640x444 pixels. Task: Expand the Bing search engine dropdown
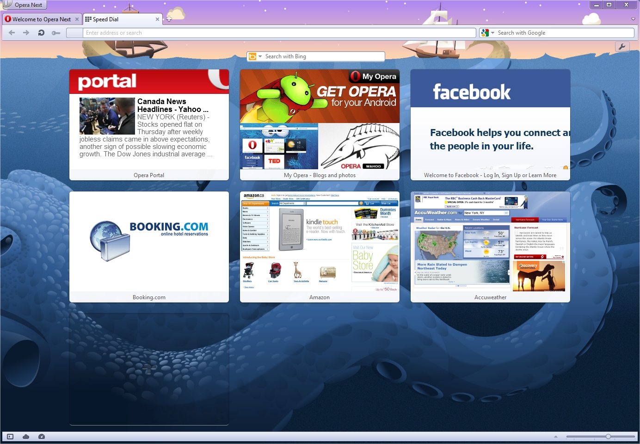[x=260, y=56]
